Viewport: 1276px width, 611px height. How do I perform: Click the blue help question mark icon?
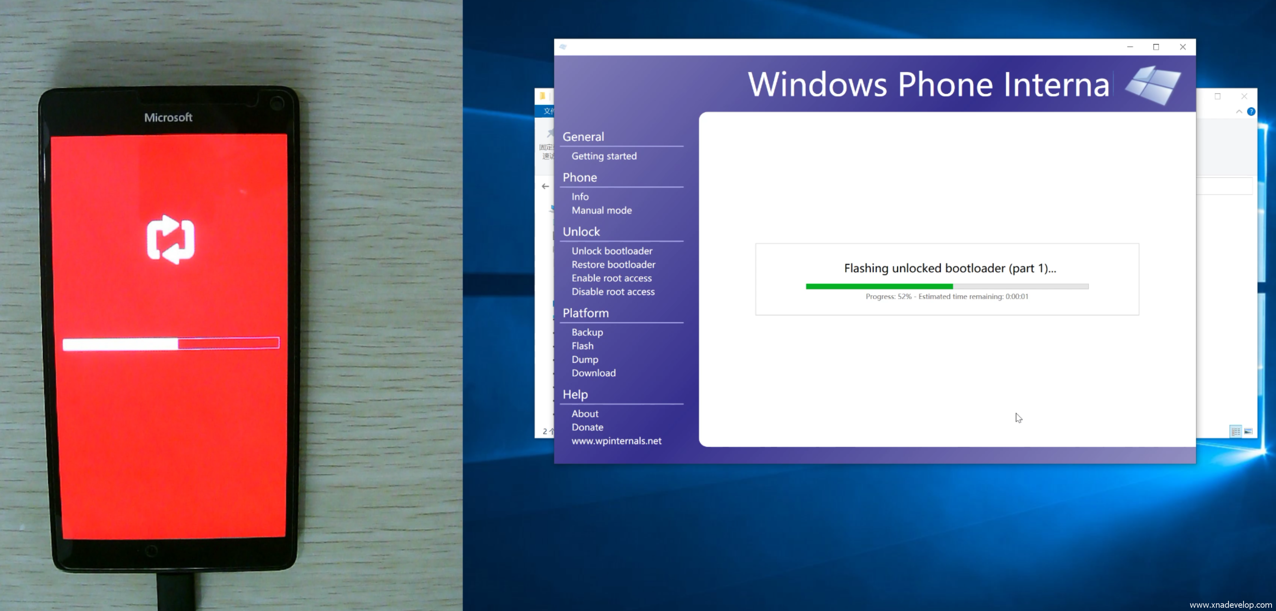pyautogui.click(x=1251, y=112)
